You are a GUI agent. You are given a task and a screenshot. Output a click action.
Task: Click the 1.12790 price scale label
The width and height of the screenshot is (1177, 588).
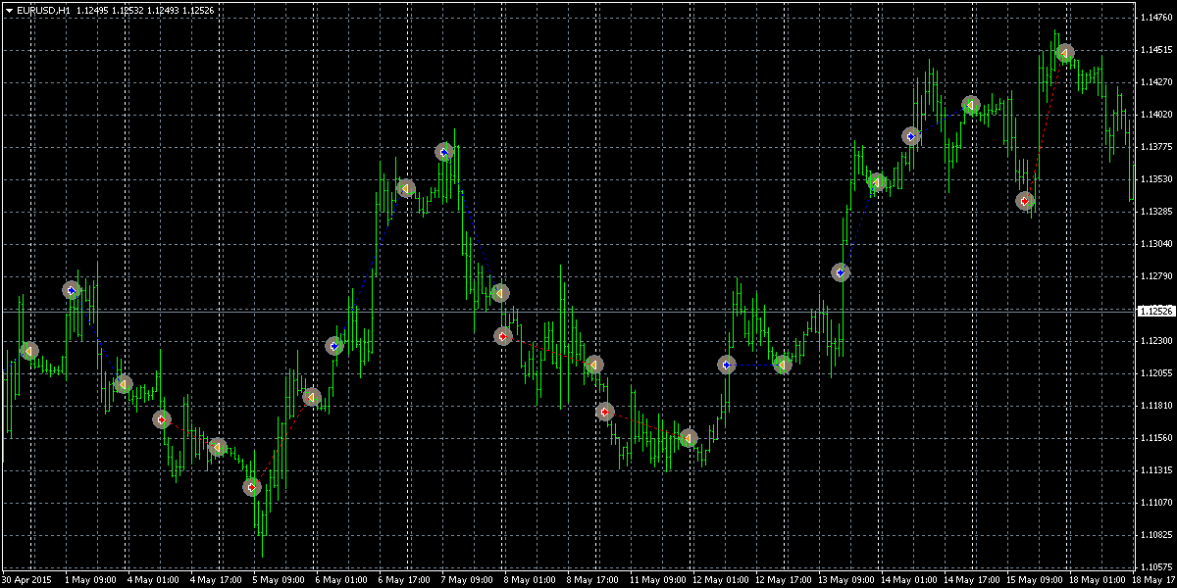pyautogui.click(x=1156, y=276)
